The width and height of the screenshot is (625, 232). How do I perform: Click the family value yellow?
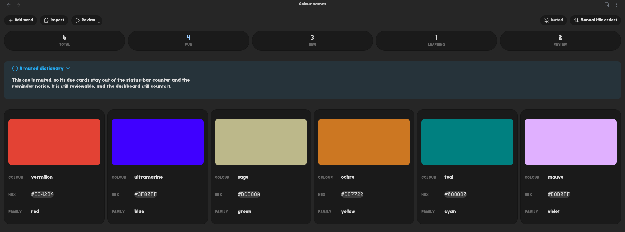[348, 211]
